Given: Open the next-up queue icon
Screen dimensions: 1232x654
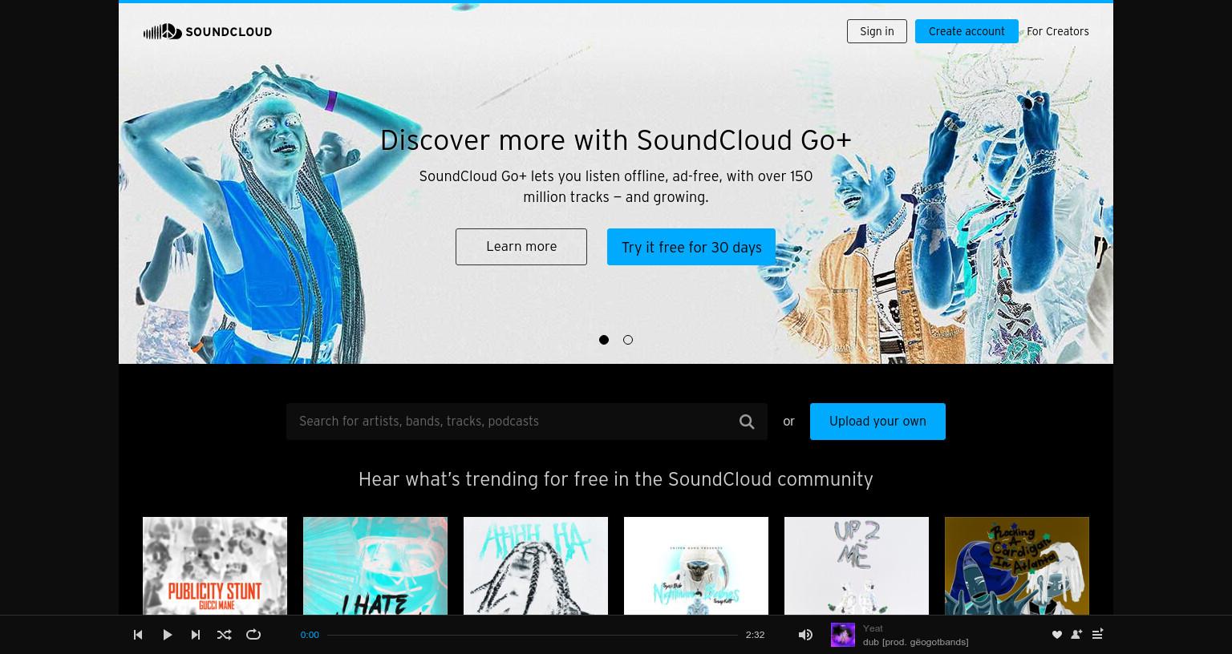Looking at the screenshot, I should [x=1097, y=634].
